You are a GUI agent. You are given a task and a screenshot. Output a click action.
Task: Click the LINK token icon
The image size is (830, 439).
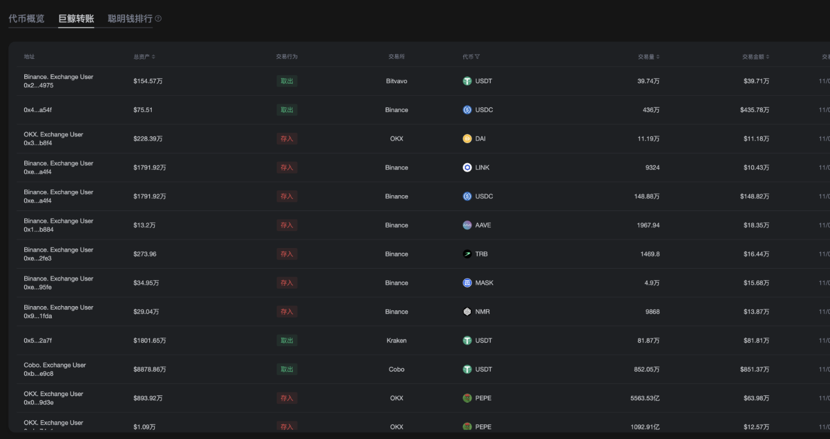[x=467, y=167]
